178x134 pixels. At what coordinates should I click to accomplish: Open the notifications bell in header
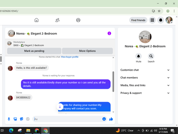[161, 20]
